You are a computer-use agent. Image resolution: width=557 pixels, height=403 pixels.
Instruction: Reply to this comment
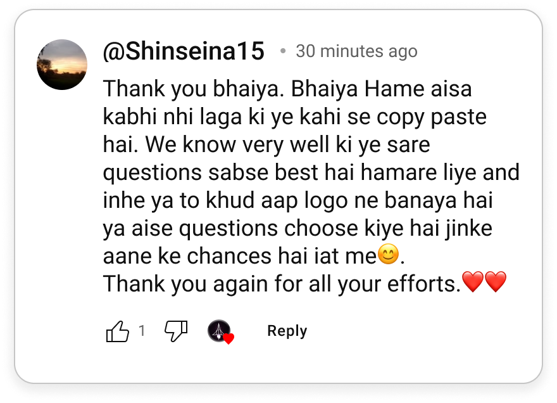287,331
